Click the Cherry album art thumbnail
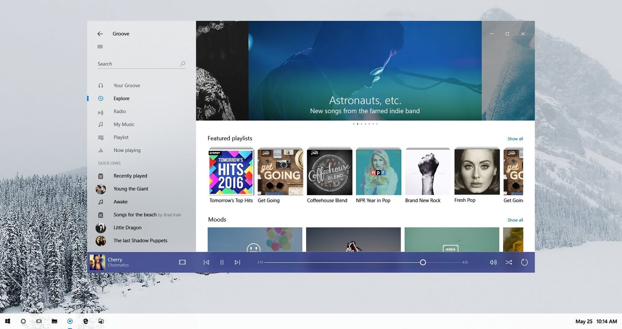 (97, 262)
